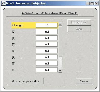Select the [0] array element row
Image resolution: width=100 pixels, height=92 pixels.
[x=35, y=32]
